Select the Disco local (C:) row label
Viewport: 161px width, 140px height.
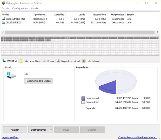[13, 22]
